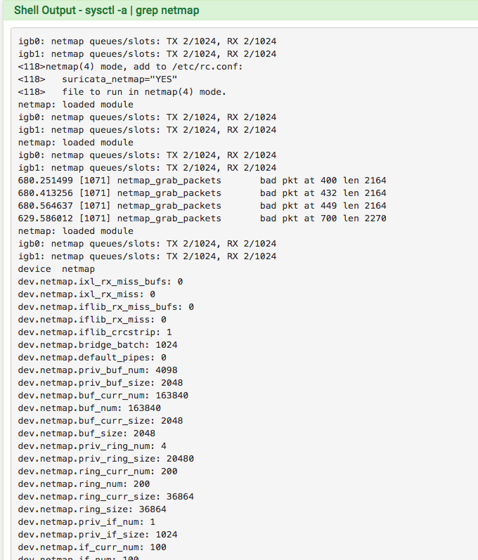Select the dev.netmap.iflib_crcstrip line

[x=95, y=332]
